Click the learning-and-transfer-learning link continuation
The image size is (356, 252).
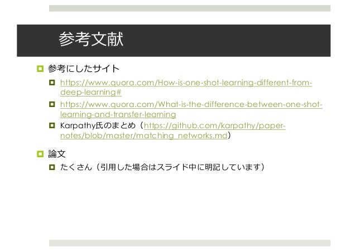tap(118, 114)
